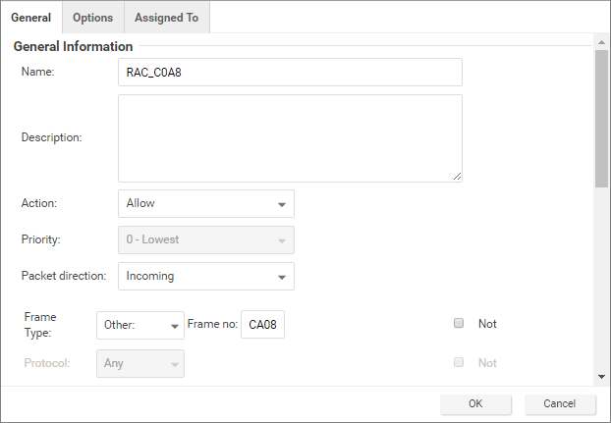
Task: Click the Name field containing RAC_C0A8
Action: 290,73
